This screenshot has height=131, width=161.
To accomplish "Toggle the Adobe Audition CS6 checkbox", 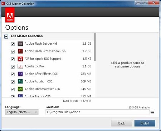I will [13, 82].
